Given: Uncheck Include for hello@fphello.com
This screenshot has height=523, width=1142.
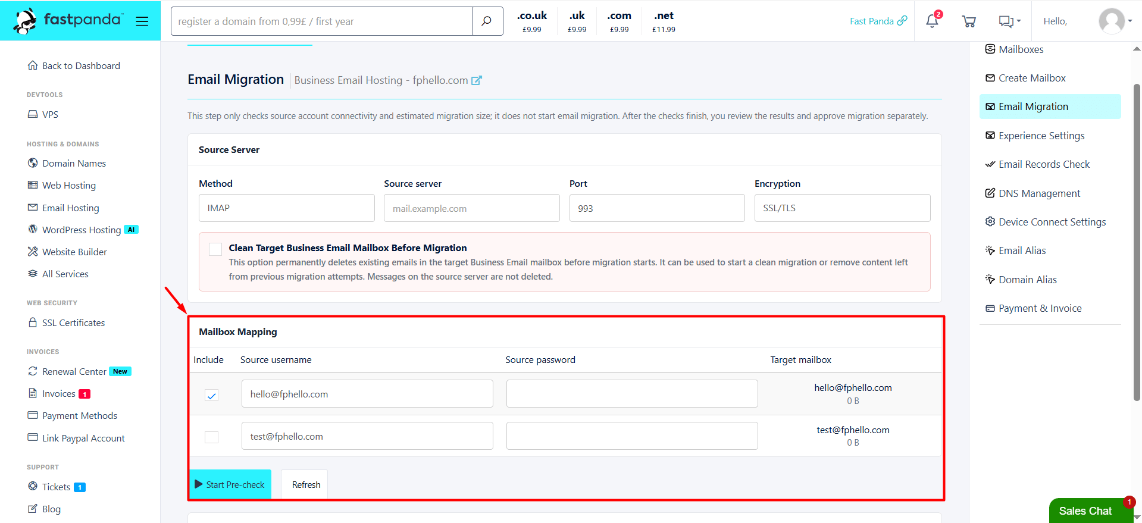Looking at the screenshot, I should click(x=211, y=395).
